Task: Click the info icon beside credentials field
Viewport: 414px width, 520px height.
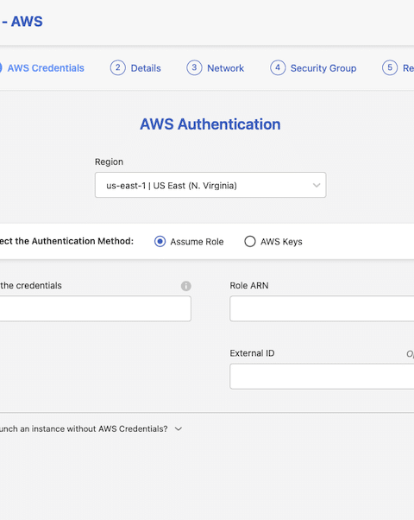Action: 185,286
